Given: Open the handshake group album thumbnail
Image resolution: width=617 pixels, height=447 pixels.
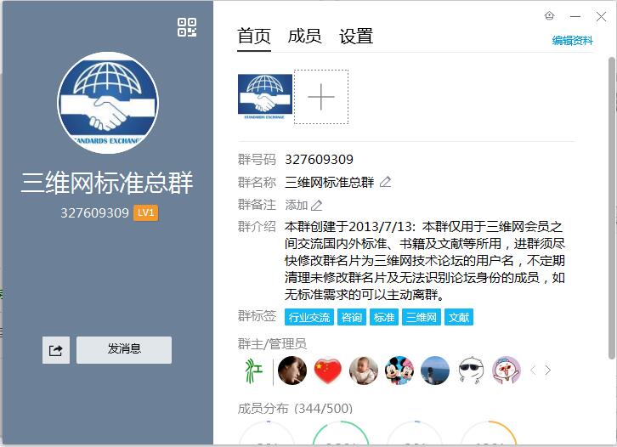Looking at the screenshot, I should click(265, 97).
